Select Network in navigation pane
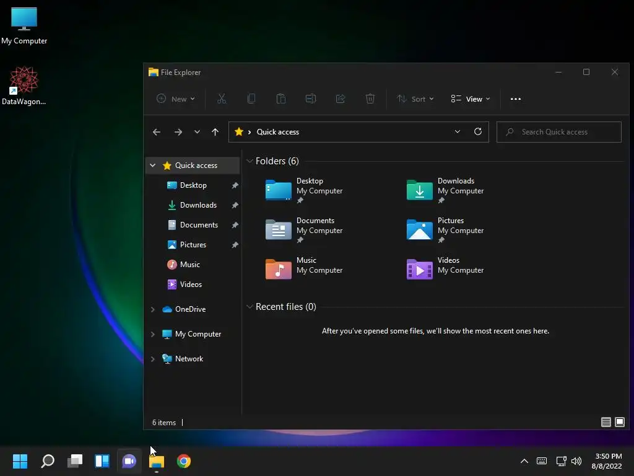The width and height of the screenshot is (634, 476). [x=189, y=359]
